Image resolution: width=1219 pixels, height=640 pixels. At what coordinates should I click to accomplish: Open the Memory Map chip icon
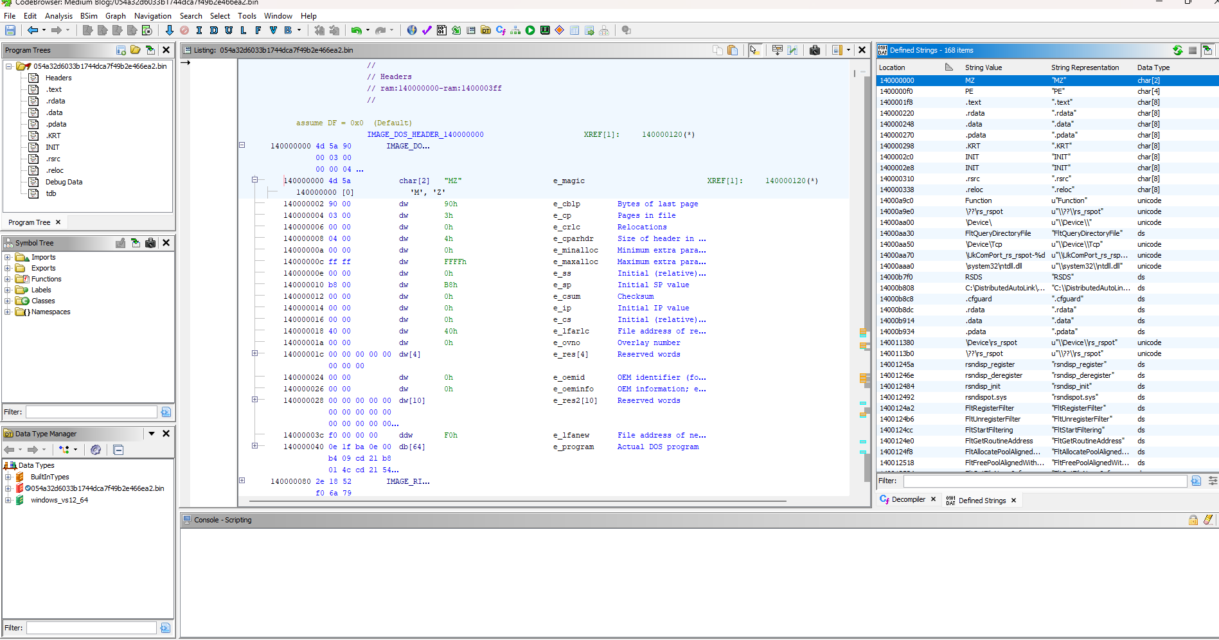tap(545, 30)
